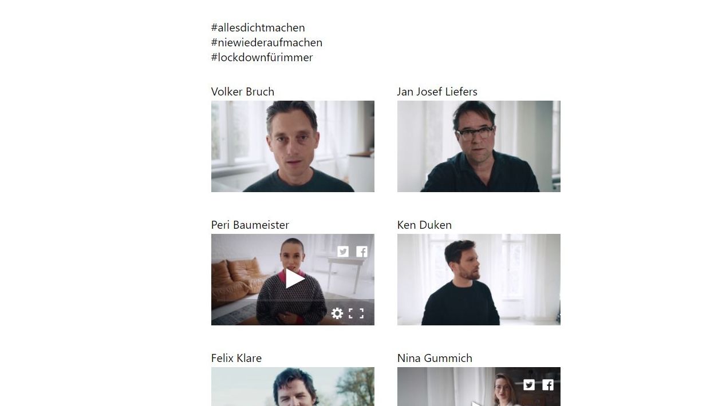The image size is (722, 406).
Task: Click the Peri Baumeister video progress bar
Action: [293, 301]
